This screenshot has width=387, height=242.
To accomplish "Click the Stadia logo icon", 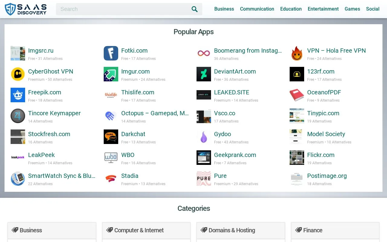I will (x=111, y=178).
